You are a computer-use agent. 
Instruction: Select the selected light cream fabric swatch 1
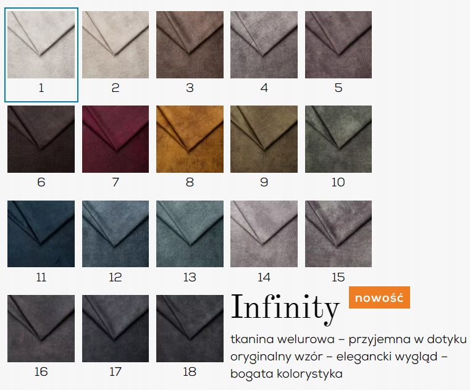pyautogui.click(x=41, y=45)
